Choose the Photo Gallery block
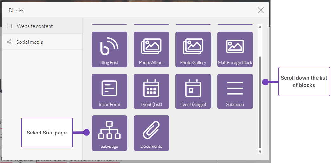 click(193, 49)
